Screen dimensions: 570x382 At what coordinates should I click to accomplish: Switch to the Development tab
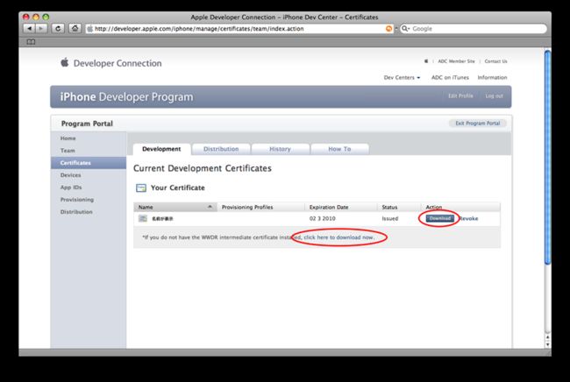(x=161, y=149)
